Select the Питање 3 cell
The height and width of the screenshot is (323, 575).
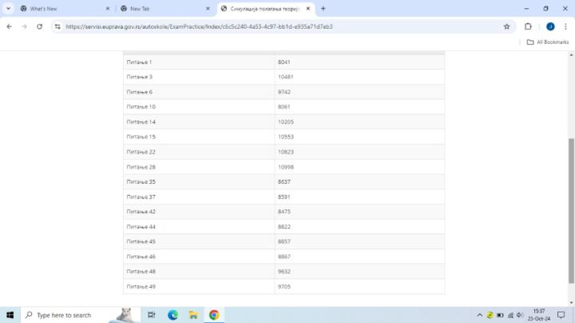[x=199, y=77]
